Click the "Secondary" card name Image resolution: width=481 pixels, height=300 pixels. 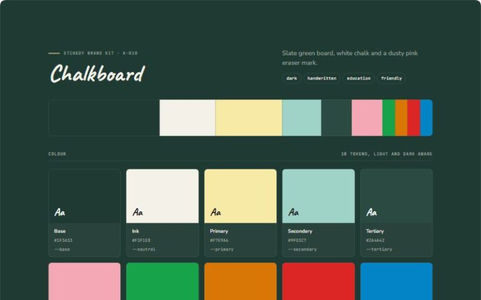[x=300, y=231]
